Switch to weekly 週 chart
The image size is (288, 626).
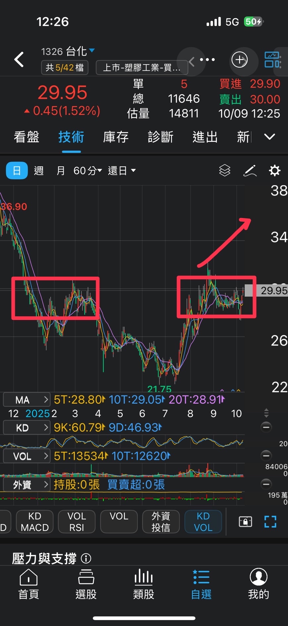(39, 170)
